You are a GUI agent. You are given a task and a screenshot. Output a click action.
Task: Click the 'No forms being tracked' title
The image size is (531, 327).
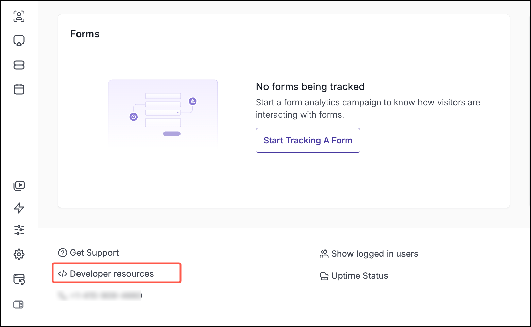310,87
